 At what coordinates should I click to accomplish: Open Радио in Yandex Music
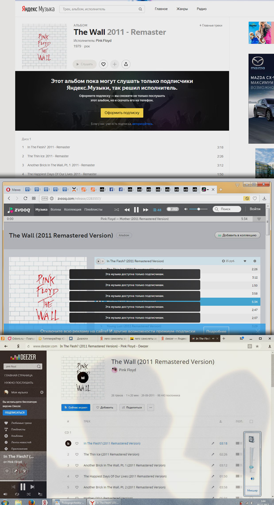click(x=201, y=9)
